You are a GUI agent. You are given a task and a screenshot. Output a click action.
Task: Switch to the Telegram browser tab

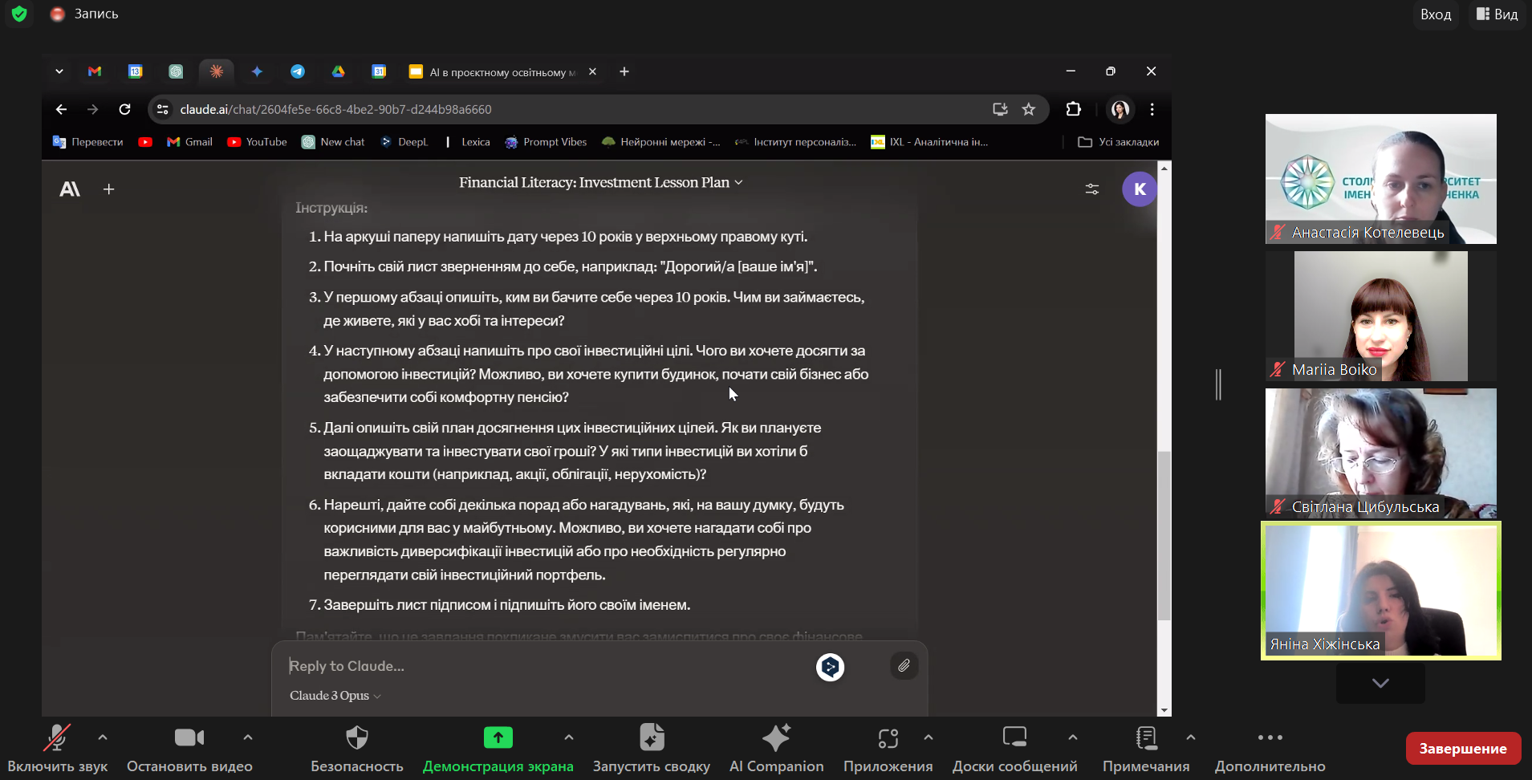(298, 71)
